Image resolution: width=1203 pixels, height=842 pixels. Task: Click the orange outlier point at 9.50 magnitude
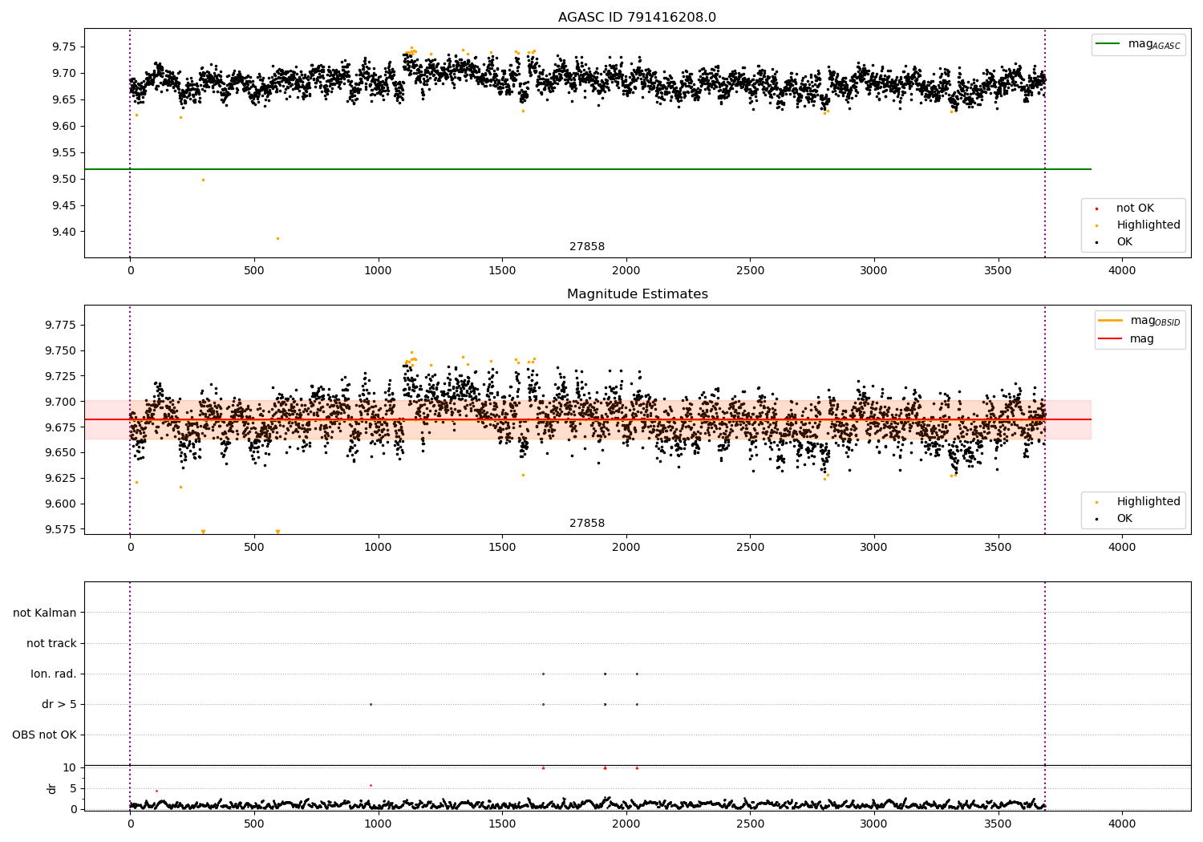[x=203, y=180]
